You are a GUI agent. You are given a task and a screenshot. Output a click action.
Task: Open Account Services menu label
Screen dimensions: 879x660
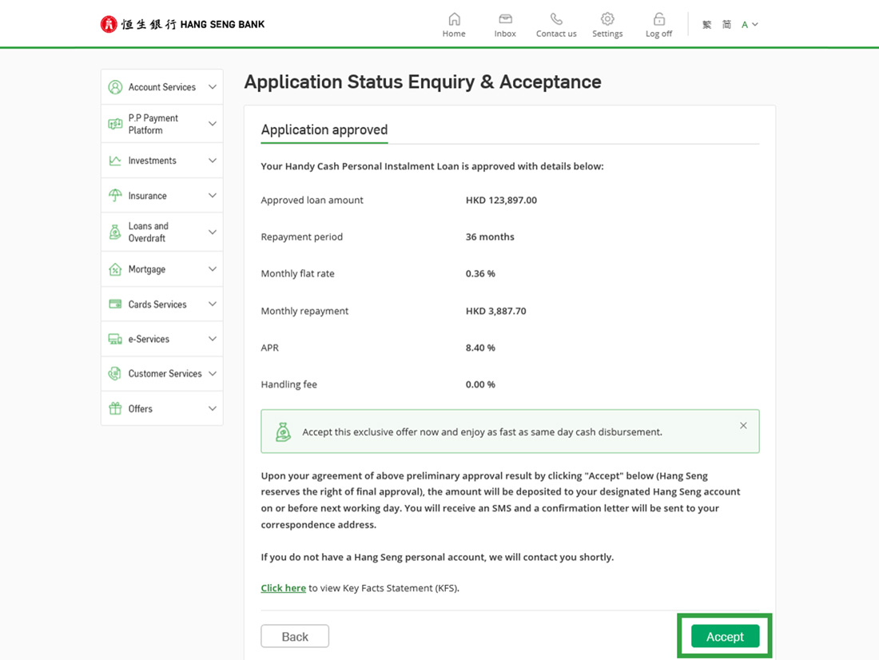pos(162,87)
